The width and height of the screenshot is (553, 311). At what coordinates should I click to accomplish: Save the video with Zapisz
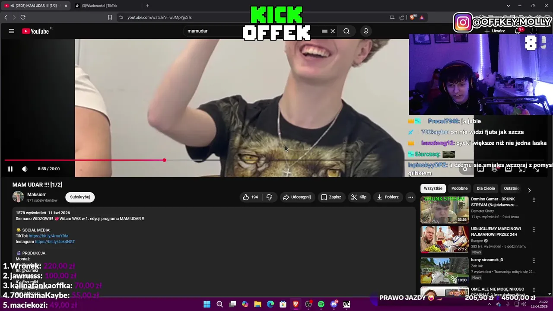point(331,197)
